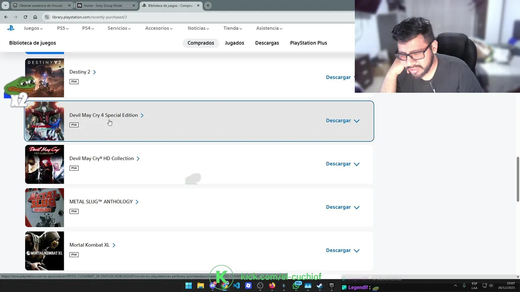Expand download chevron for METAL SLUG ANTHOLOGY
The width and height of the screenshot is (520, 292).
pos(357,207)
